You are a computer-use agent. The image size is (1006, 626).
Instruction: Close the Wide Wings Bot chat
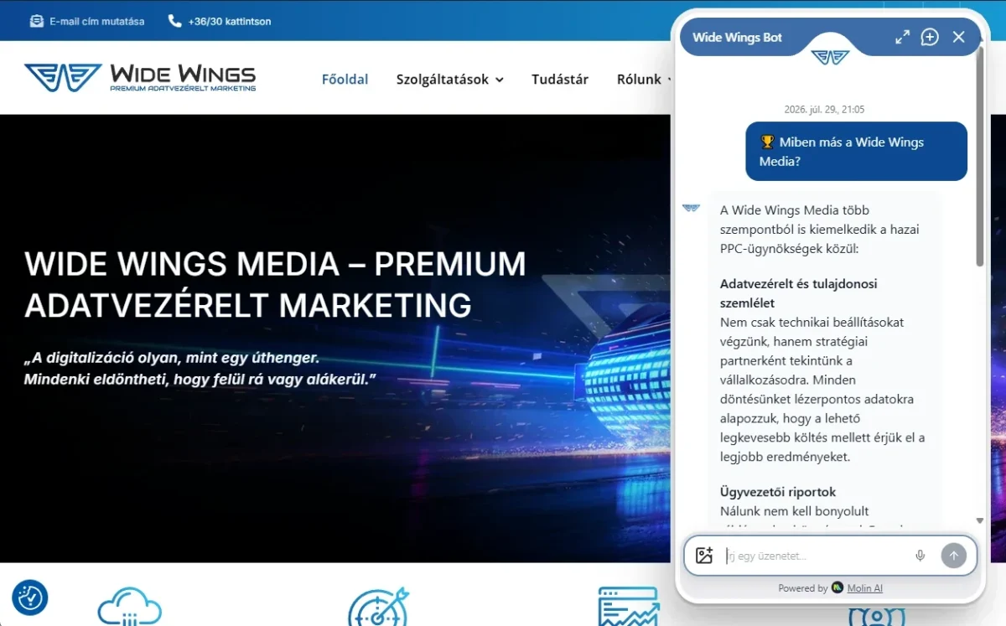959,37
